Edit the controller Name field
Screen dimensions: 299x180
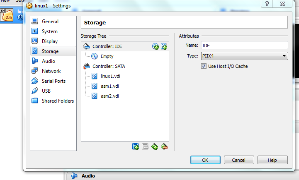[x=244, y=46]
